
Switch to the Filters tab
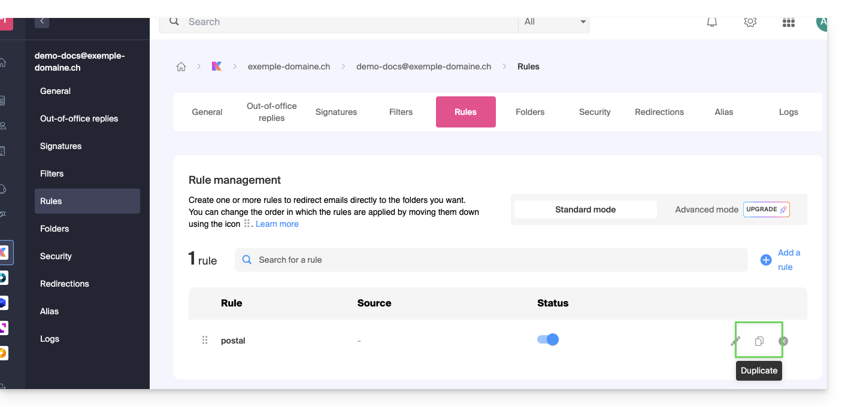point(401,112)
